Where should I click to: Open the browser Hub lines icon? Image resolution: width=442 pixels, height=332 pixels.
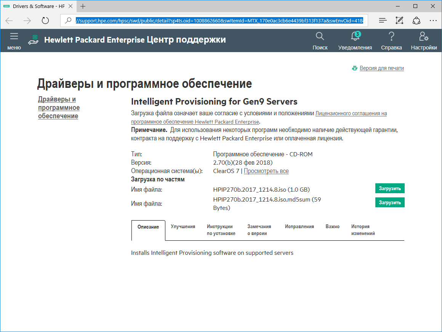point(383,20)
